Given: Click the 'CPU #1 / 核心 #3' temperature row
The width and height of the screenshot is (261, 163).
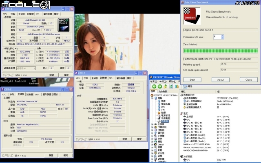Looking at the screenshot, I should pos(206,129).
